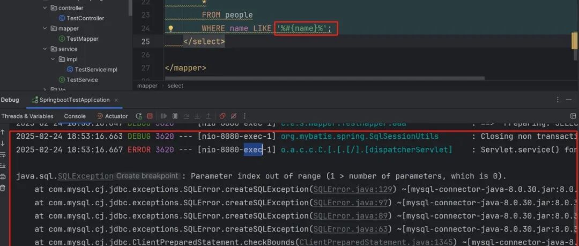Open Debug panel options menu

coord(558,100)
